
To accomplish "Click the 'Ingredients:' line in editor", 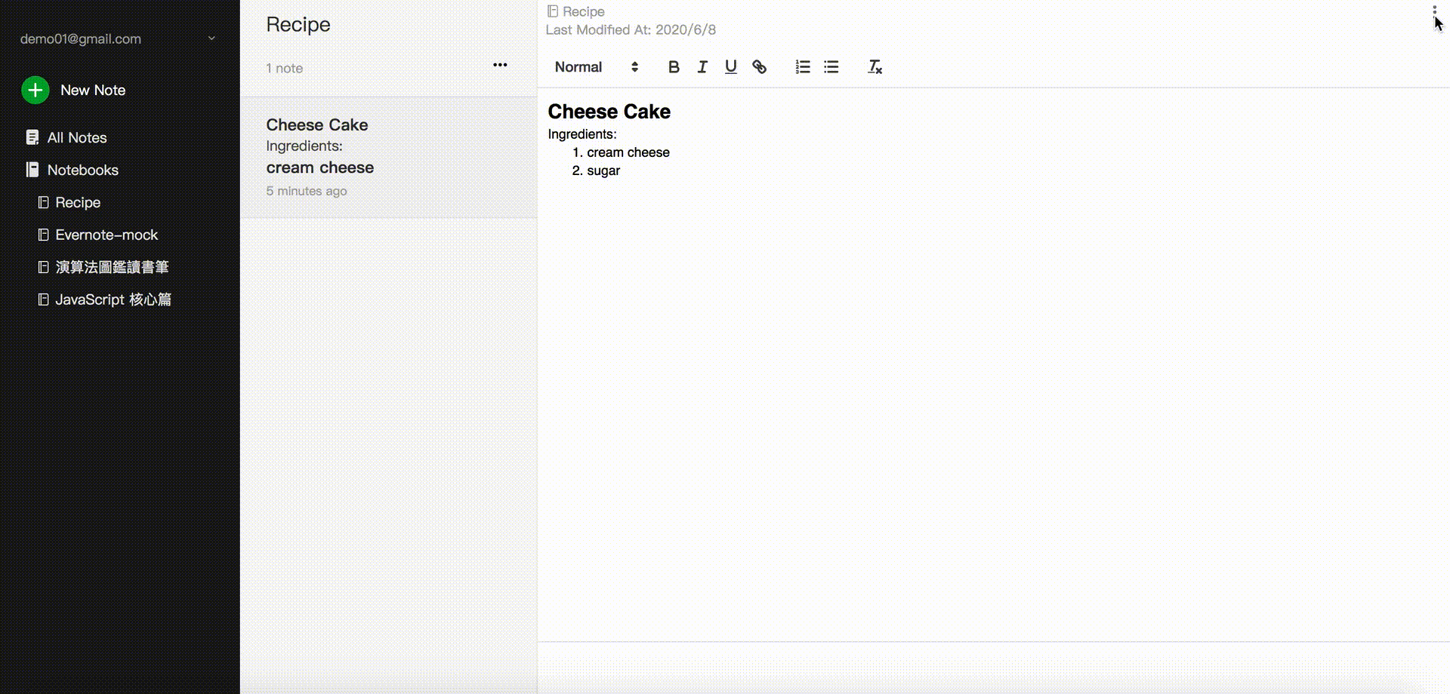I will pos(582,134).
